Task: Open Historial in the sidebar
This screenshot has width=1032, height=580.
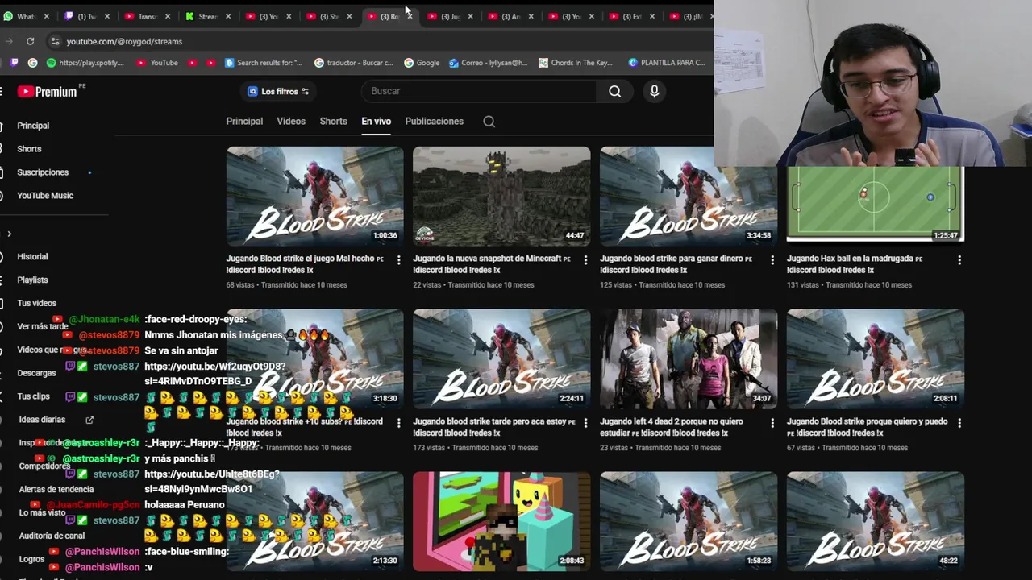Action: (32, 257)
